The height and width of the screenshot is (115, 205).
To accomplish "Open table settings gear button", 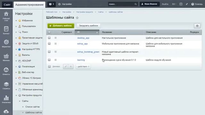I will [x=197, y=26].
